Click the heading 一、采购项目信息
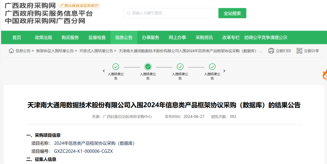The width and height of the screenshot is (327, 164). [43, 136]
